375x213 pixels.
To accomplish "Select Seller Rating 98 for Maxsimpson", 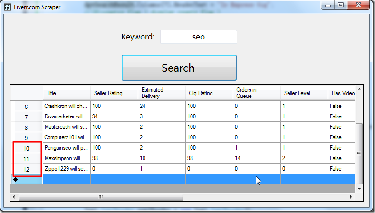I will tap(114, 158).
